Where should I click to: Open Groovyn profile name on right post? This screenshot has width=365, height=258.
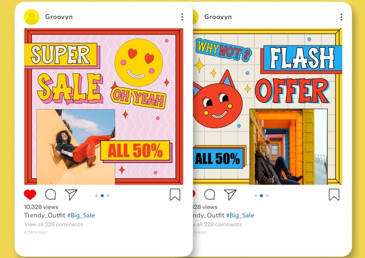[x=218, y=17]
